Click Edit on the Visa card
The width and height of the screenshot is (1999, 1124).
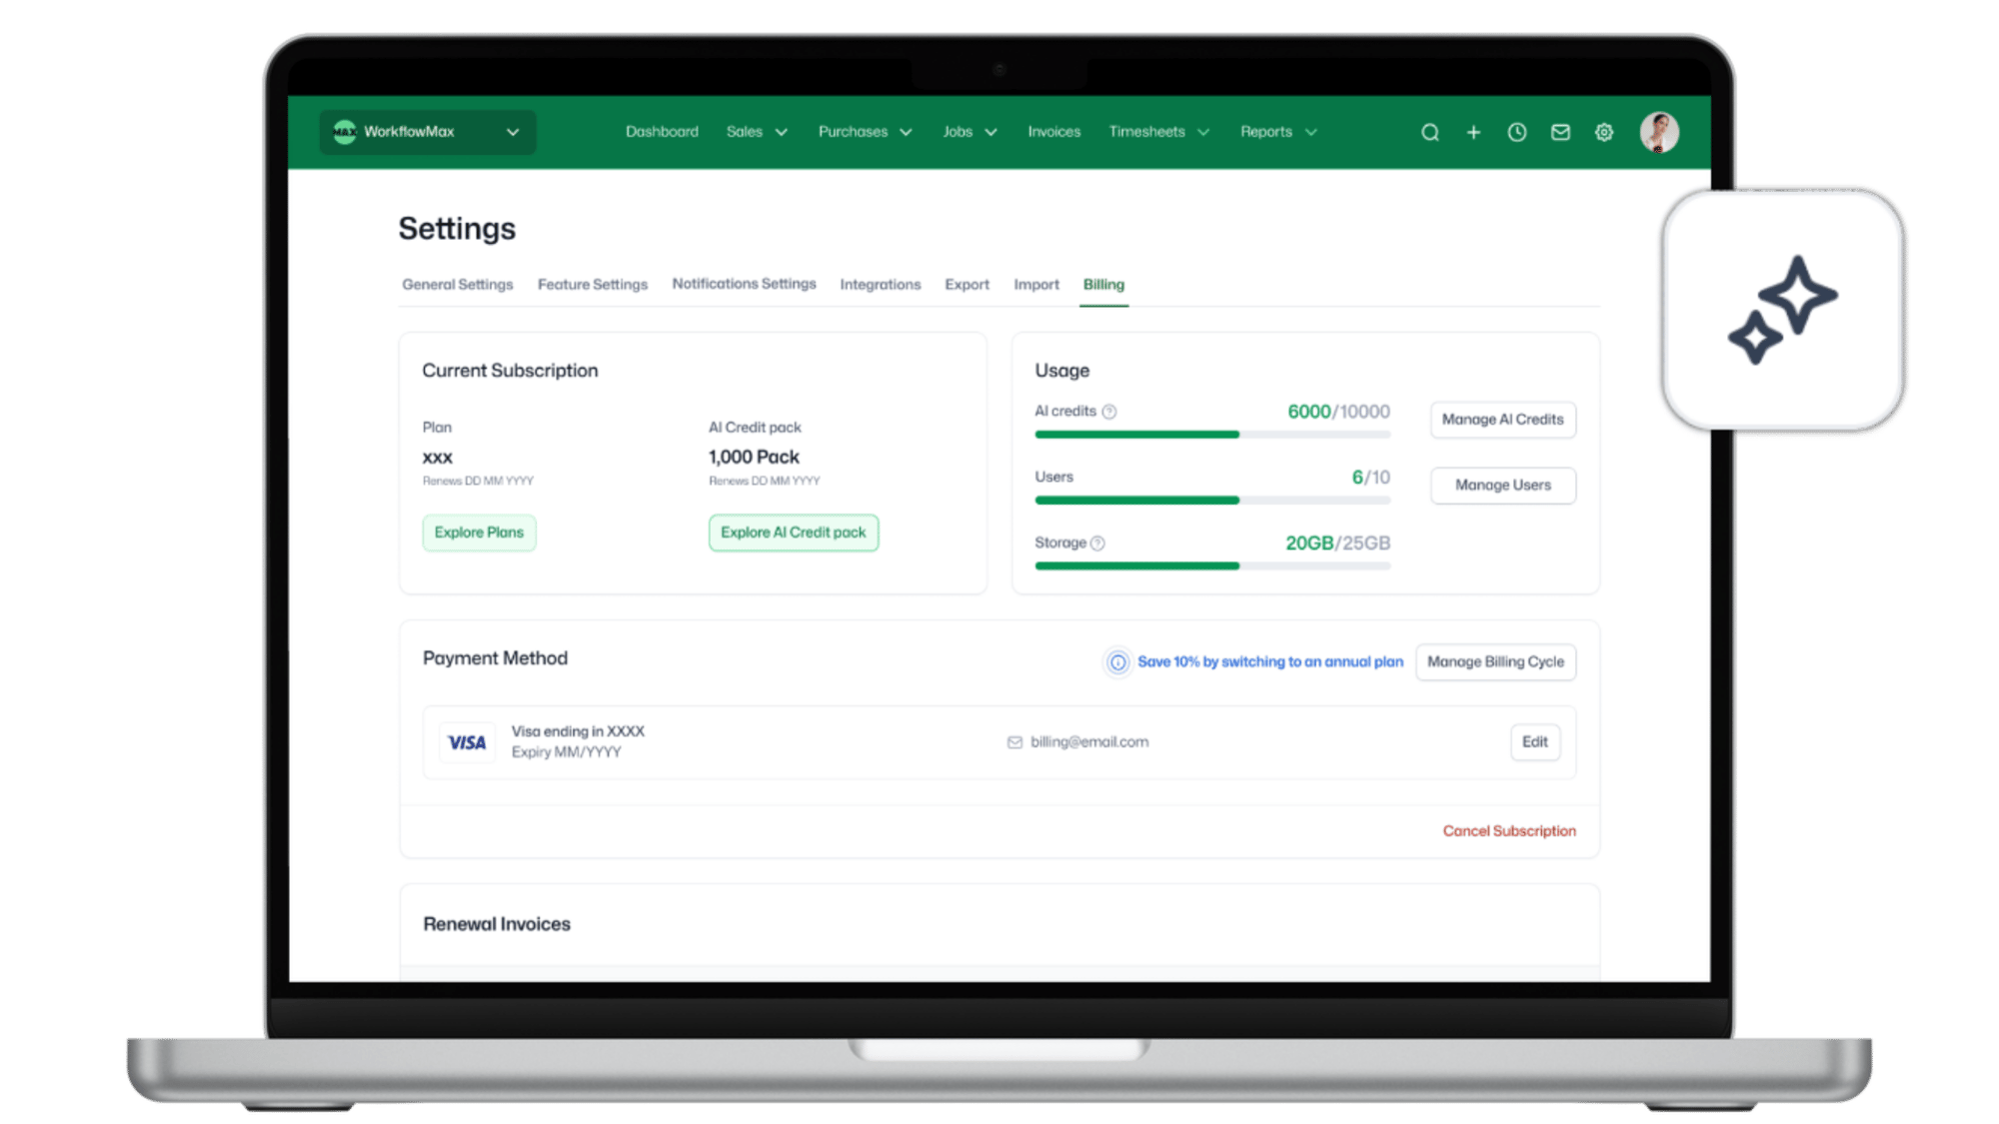[1534, 742]
